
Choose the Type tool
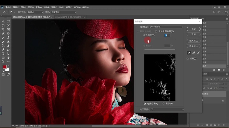[3, 54]
